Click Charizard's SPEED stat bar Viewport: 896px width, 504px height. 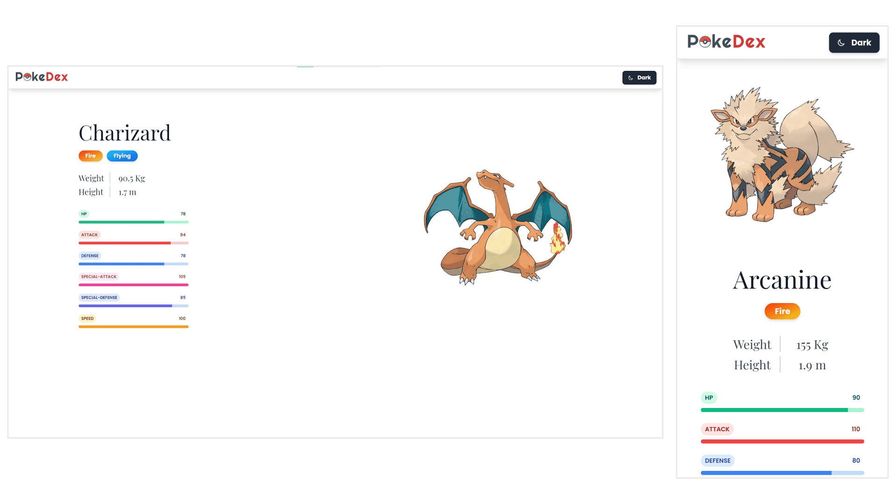point(133,327)
